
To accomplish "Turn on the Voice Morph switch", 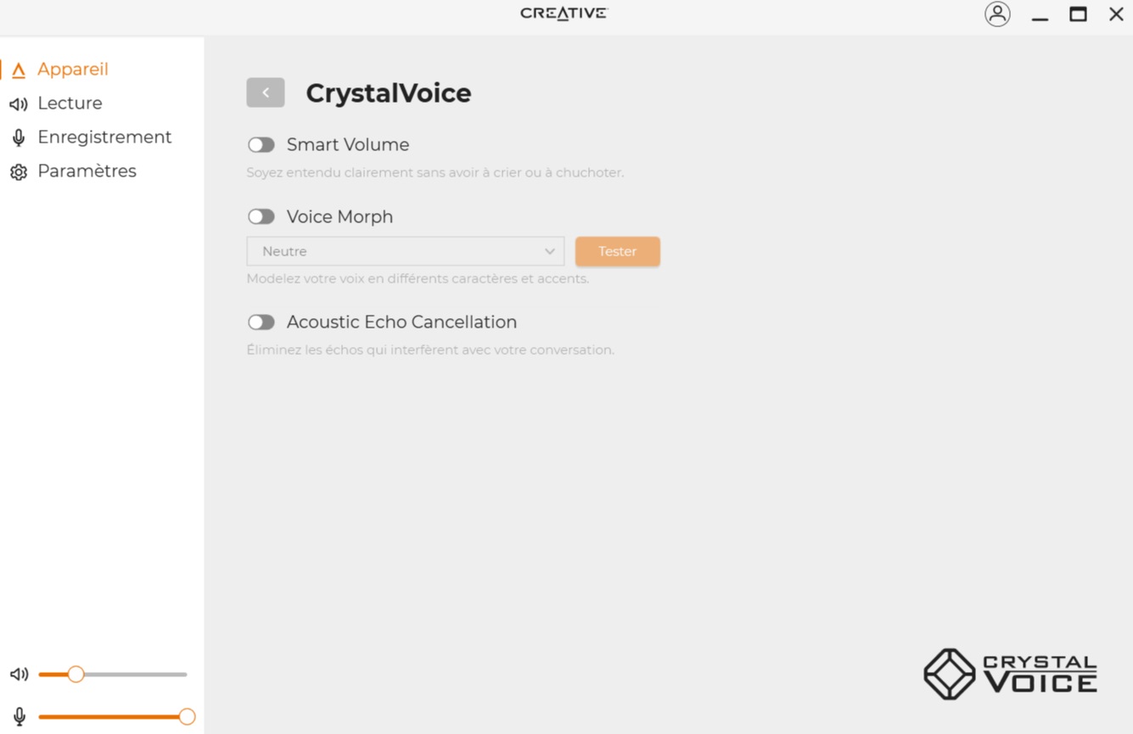I will pos(261,217).
